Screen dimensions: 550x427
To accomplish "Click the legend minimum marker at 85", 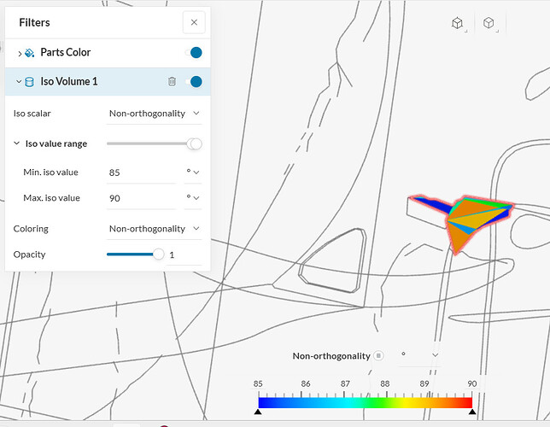I will pyautogui.click(x=258, y=412).
